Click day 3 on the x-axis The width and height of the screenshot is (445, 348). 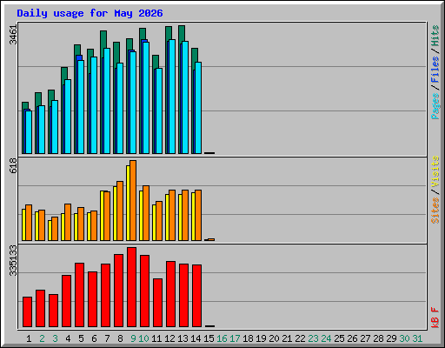click(x=55, y=338)
